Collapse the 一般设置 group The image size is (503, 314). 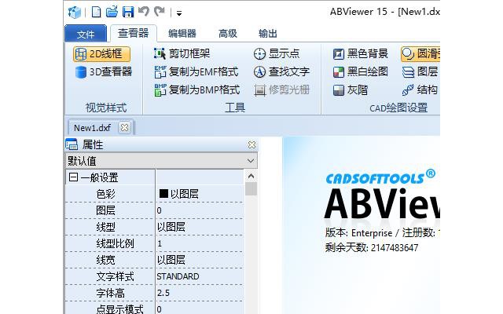click(73, 177)
